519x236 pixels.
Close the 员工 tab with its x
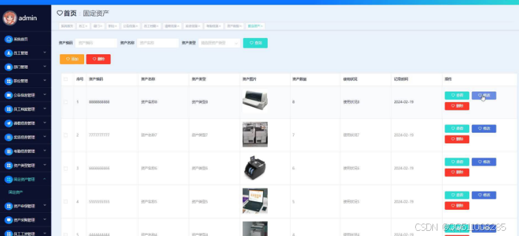[87, 26]
